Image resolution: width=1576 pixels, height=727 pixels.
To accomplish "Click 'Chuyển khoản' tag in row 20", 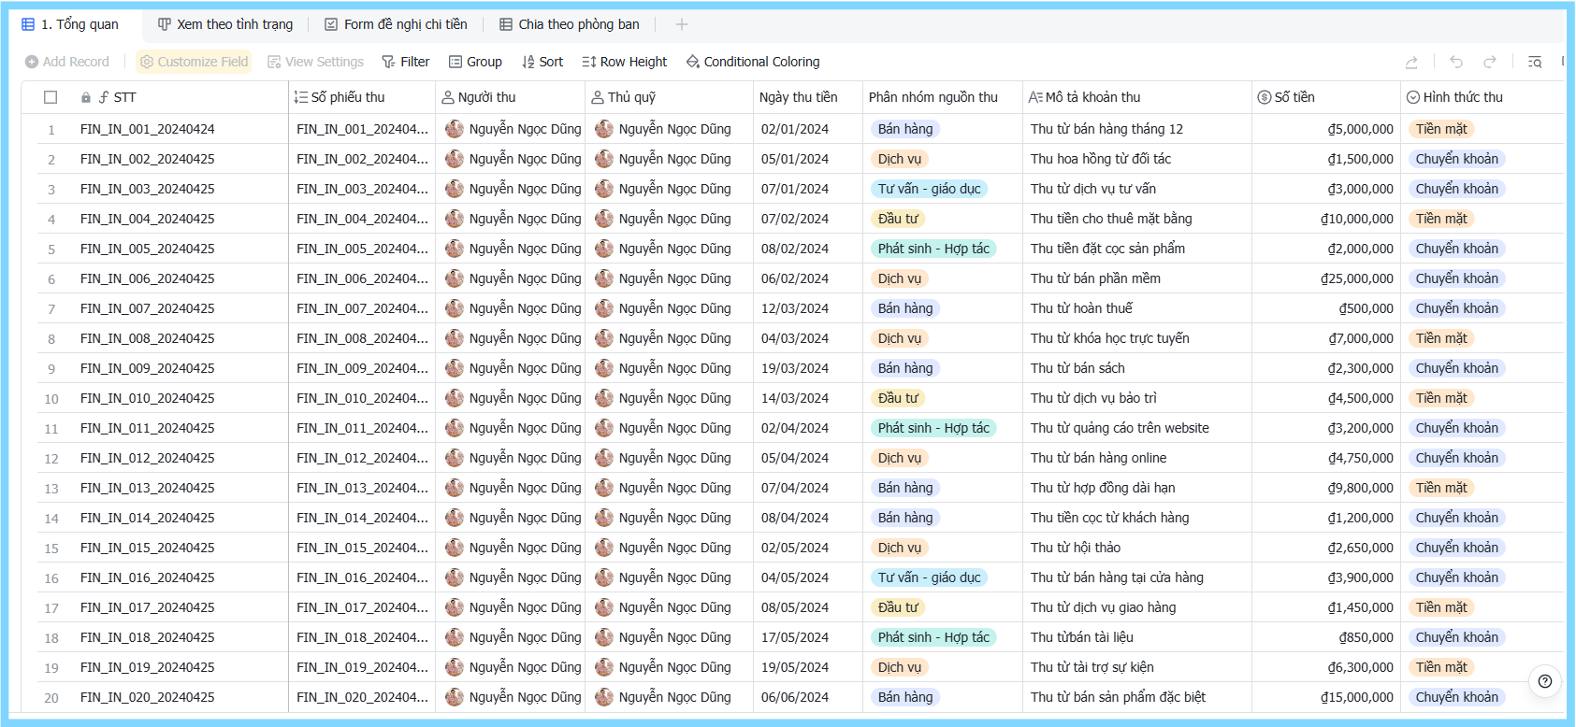I will (1456, 697).
